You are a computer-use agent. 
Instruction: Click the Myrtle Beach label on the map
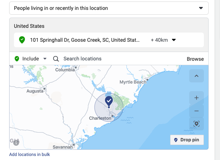point(133,82)
